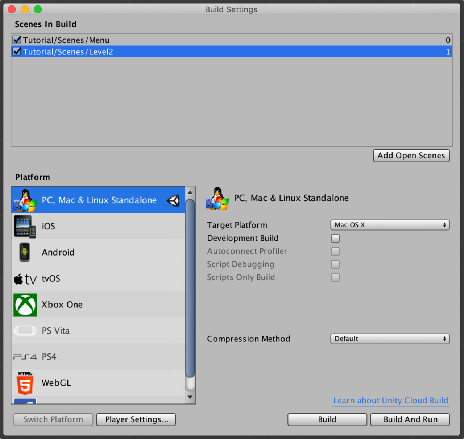Select the tvOS platform row
Viewport: 464px width, 439px height.
pyautogui.click(x=98, y=278)
